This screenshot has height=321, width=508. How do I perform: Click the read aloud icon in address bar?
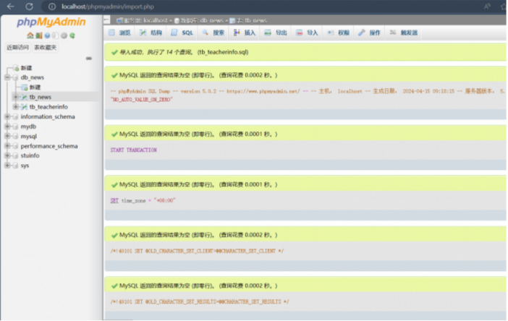[x=487, y=7]
